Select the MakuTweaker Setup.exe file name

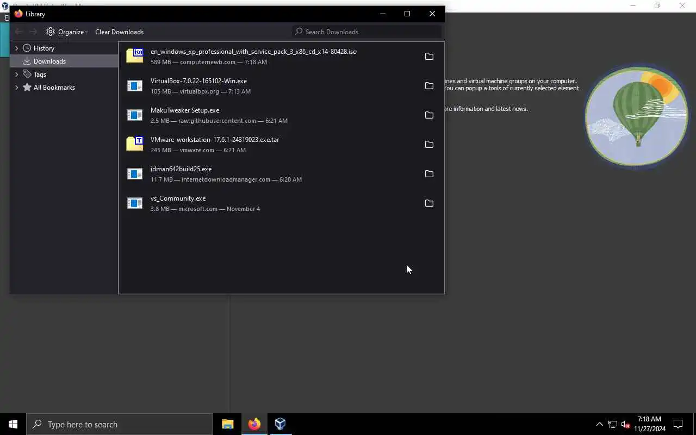click(185, 110)
